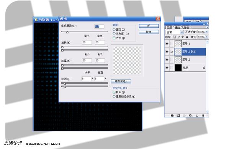Select the 图层 1 layer thumbnail

(178, 44)
